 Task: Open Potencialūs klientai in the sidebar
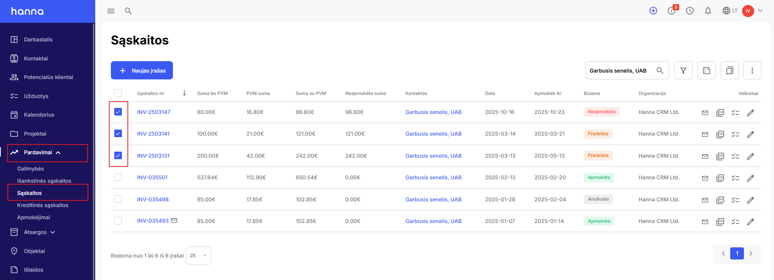(48, 77)
